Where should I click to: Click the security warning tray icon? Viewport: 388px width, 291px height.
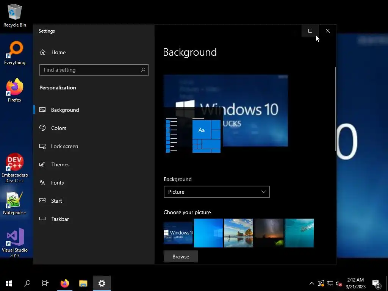click(321, 283)
